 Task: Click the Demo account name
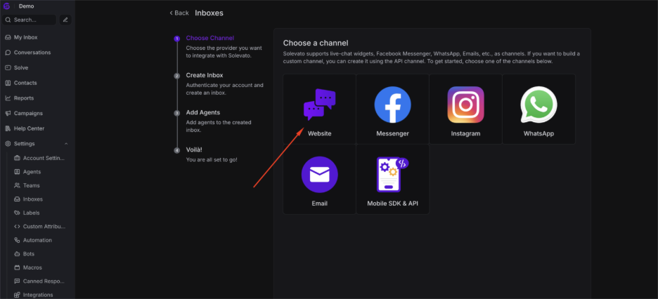tap(27, 6)
